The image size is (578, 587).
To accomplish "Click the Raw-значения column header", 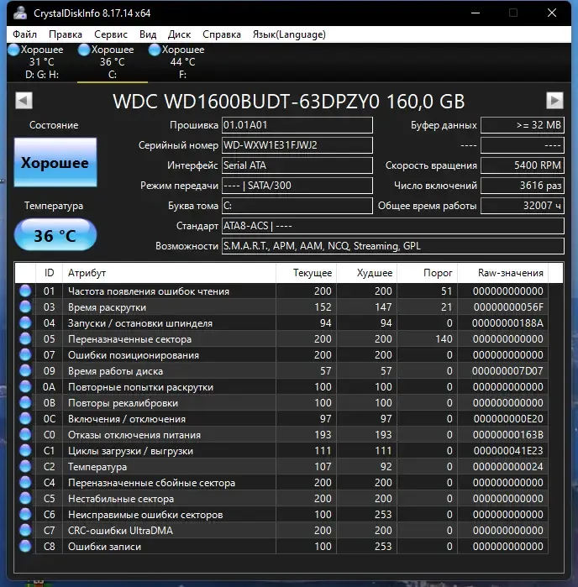I will pos(502,273).
